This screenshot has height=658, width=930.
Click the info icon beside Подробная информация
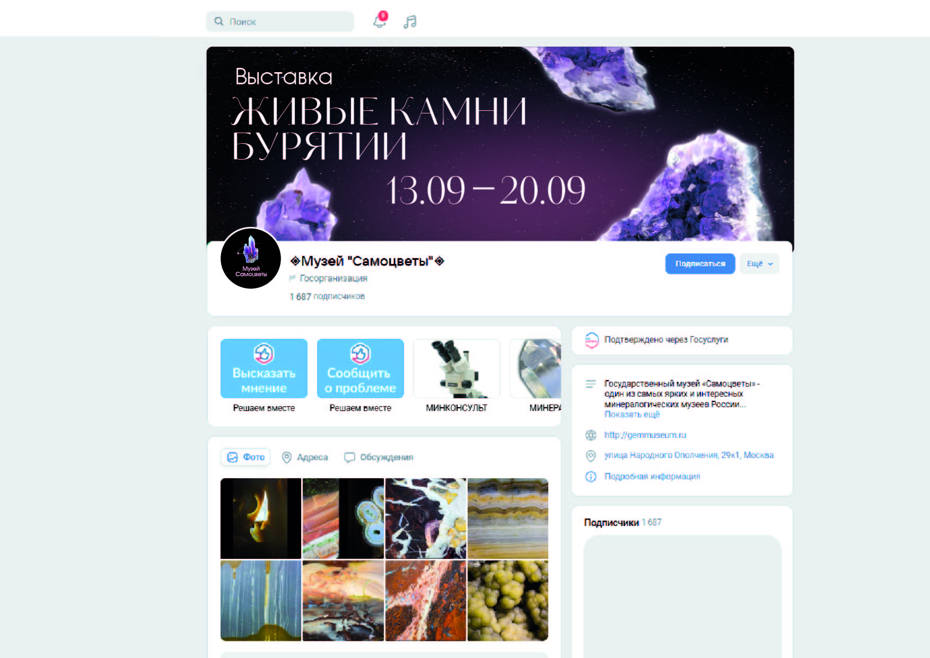[591, 477]
